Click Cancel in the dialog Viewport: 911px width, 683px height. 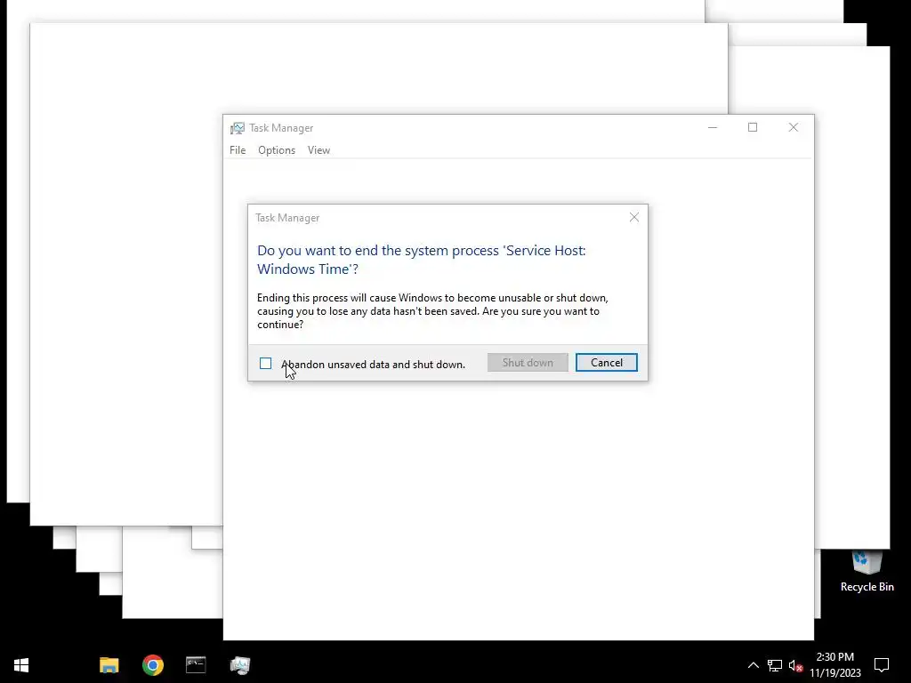tap(606, 363)
